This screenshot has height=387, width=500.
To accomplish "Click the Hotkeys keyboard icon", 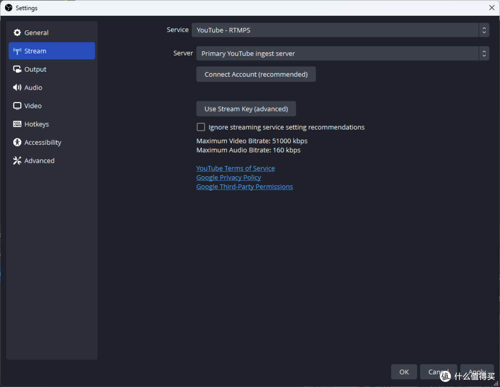I will click(17, 124).
